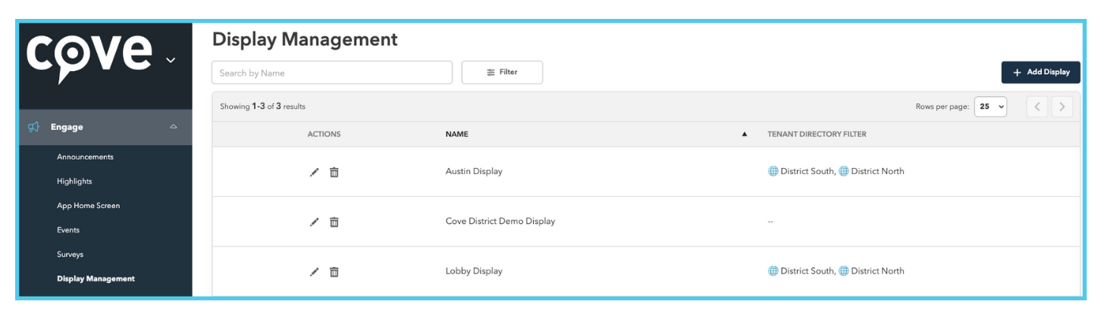The height and width of the screenshot is (323, 1104).
Task: Open Announcements in sidebar
Action: tap(85, 157)
